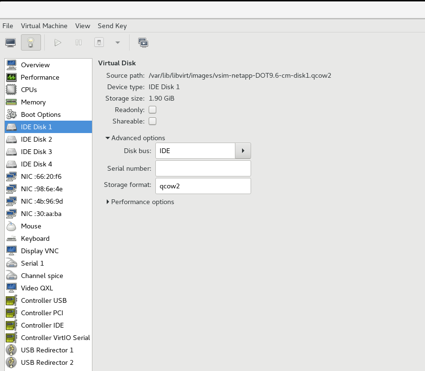Viewport: 425px width, 371px height.
Task: Open the Send Key menu
Action: 112,26
